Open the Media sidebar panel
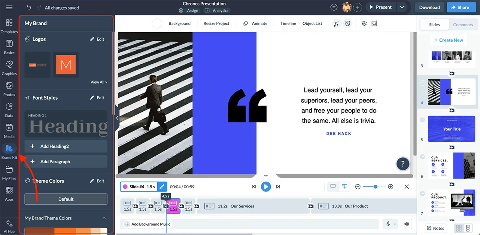 click(x=9, y=131)
